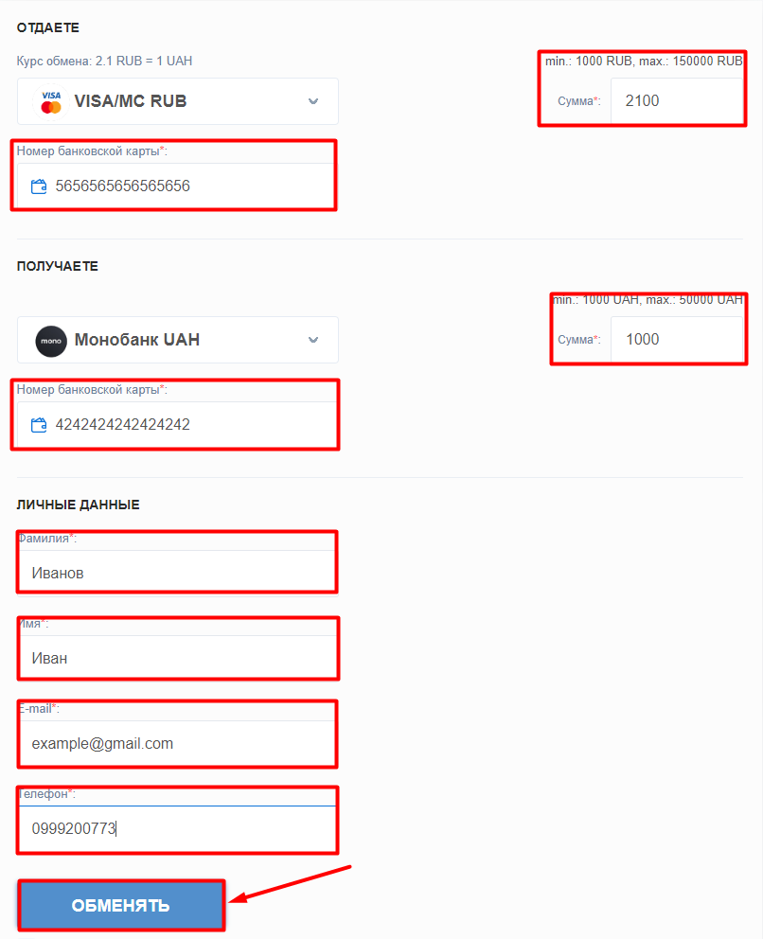763x939 pixels.
Task: Click the ЛИЧНЫЕ ДАННЫЕ section heading
Action: click(x=78, y=505)
